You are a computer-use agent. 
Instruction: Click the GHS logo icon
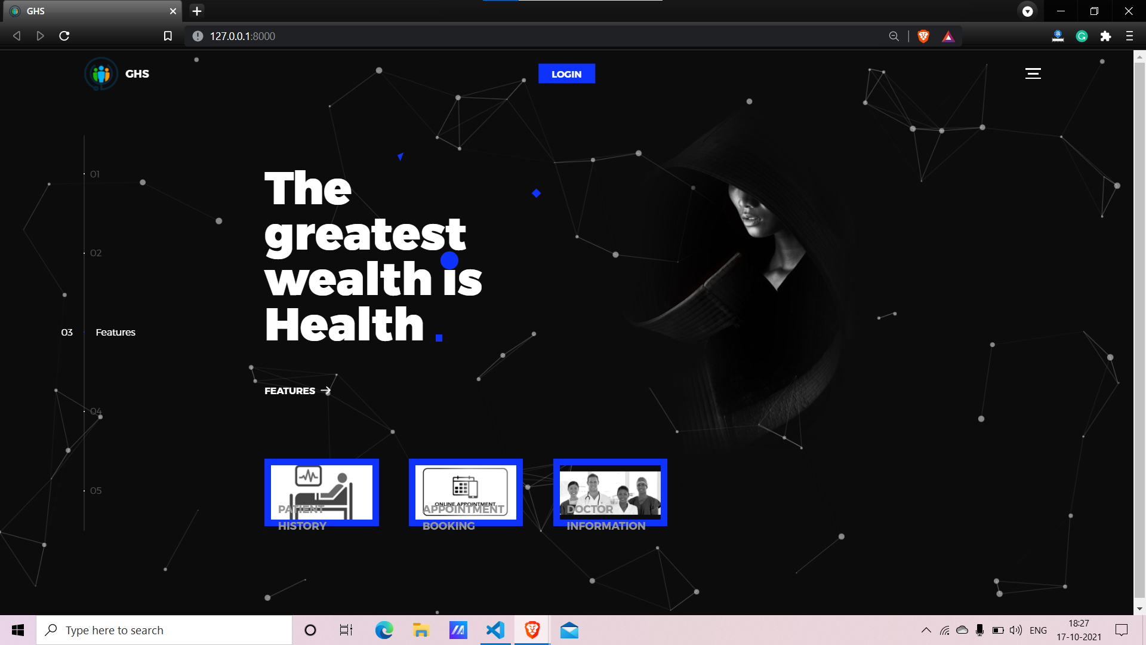pos(101,74)
